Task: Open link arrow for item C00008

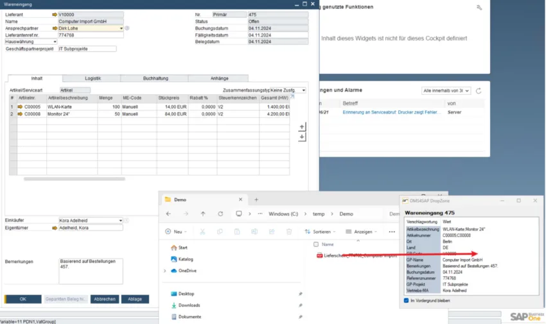Action: tap(20, 114)
